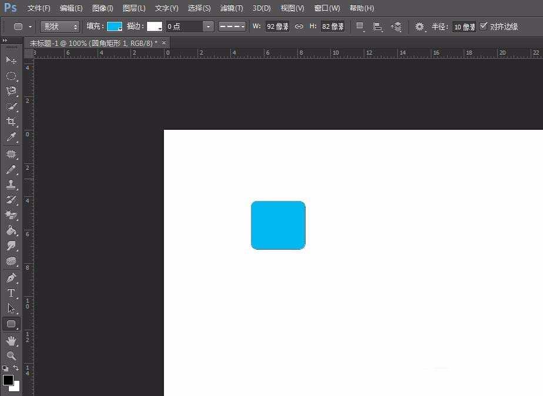Select the Clone Stamp tool

11,184
